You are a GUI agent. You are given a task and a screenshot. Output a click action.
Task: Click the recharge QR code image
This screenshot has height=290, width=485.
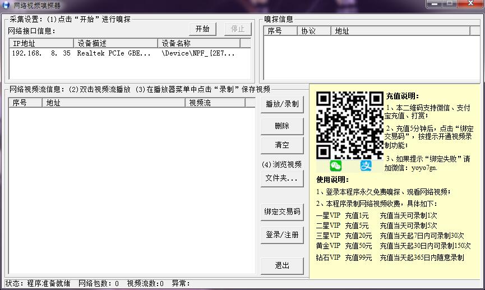349,125
